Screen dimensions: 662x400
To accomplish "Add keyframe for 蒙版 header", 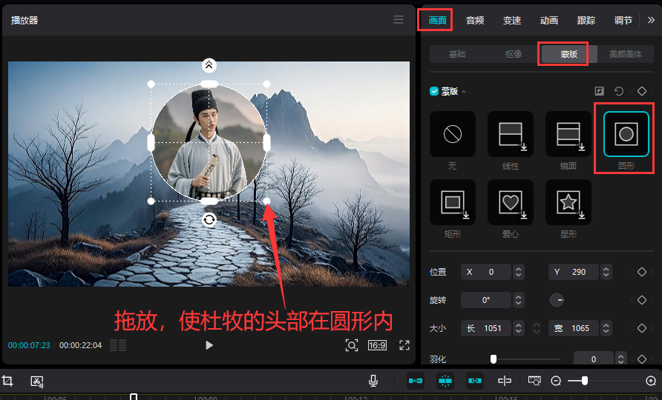I will point(642,91).
